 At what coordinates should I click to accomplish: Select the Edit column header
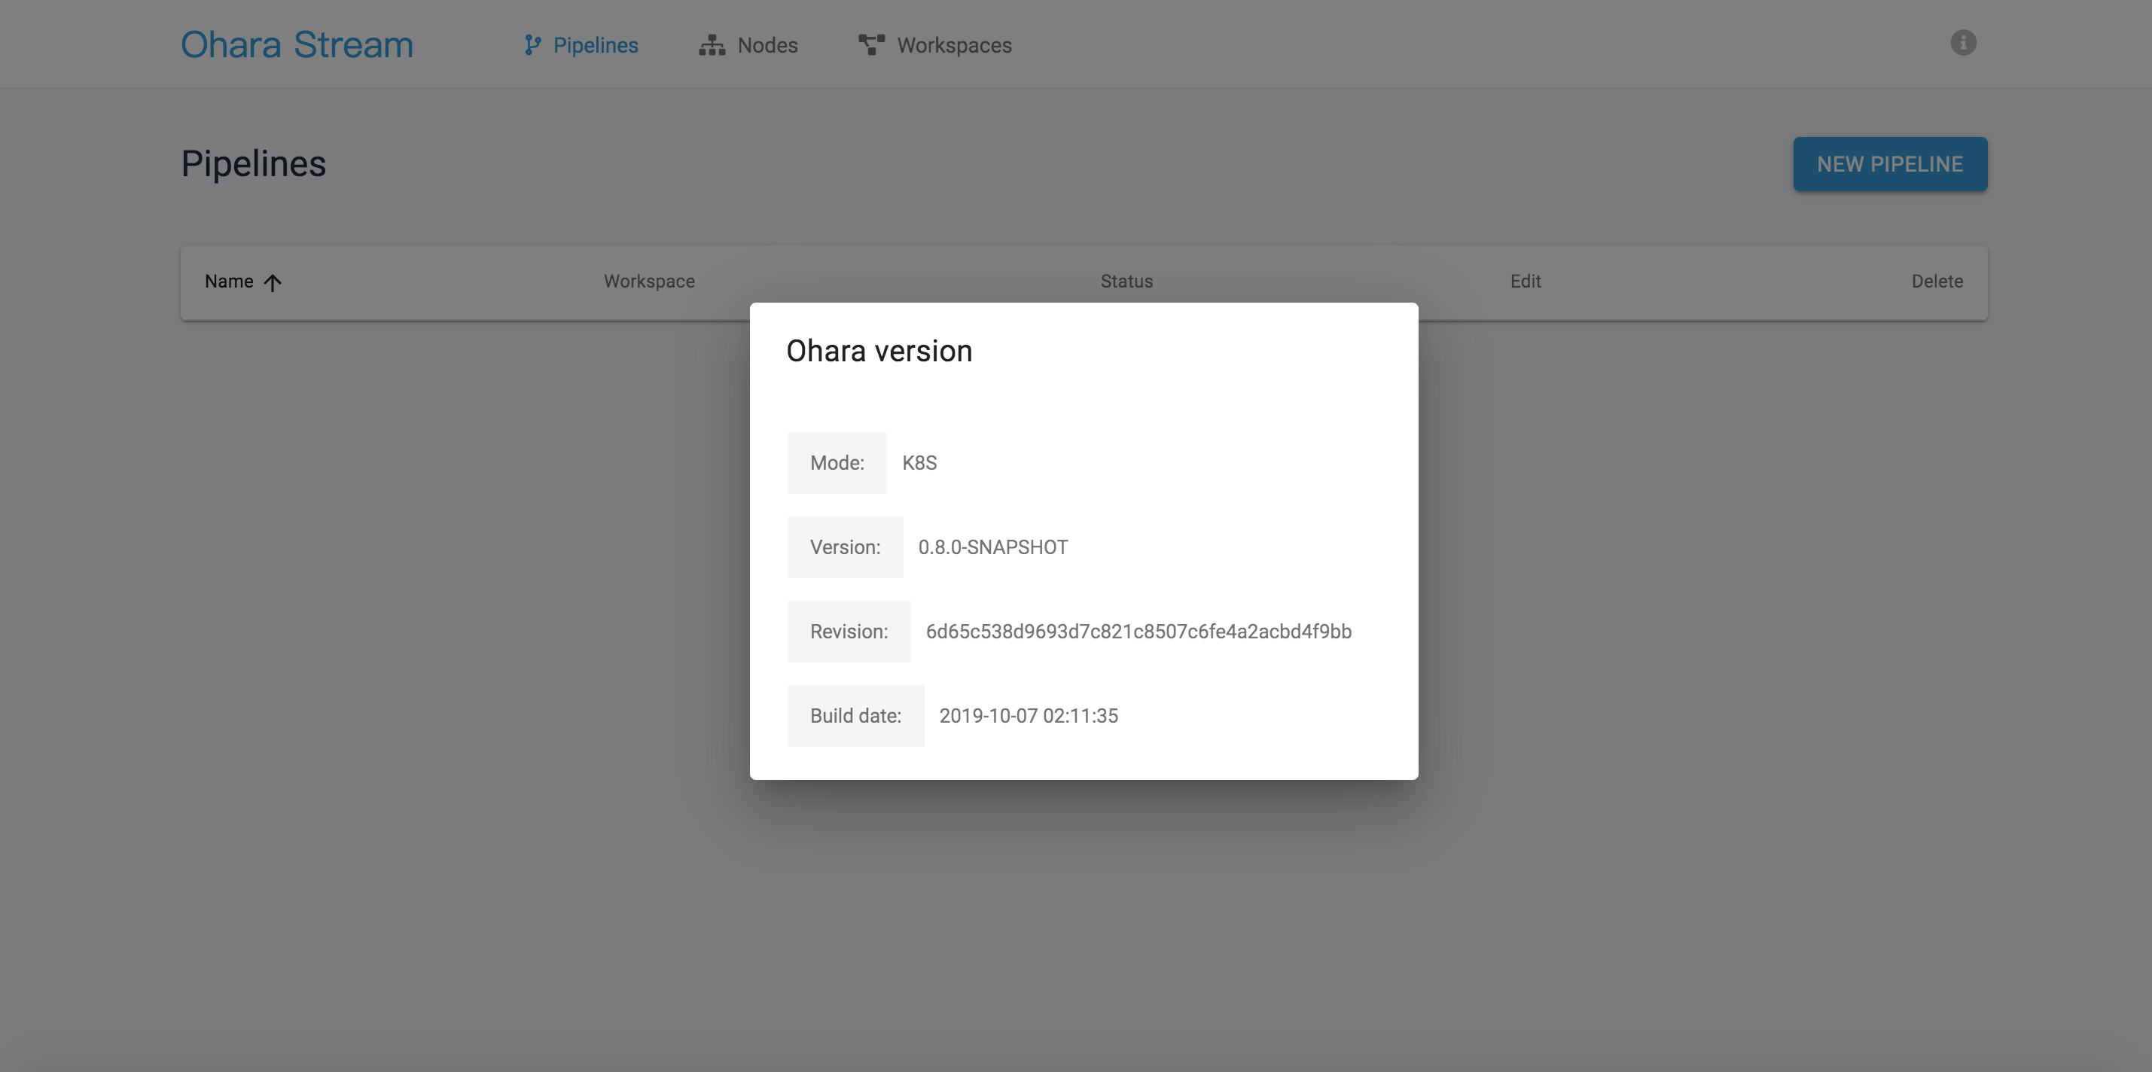click(1526, 282)
